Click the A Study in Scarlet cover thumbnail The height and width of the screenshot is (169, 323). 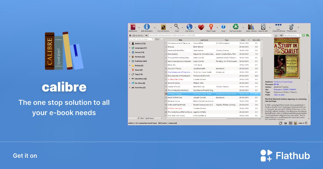click(x=287, y=58)
